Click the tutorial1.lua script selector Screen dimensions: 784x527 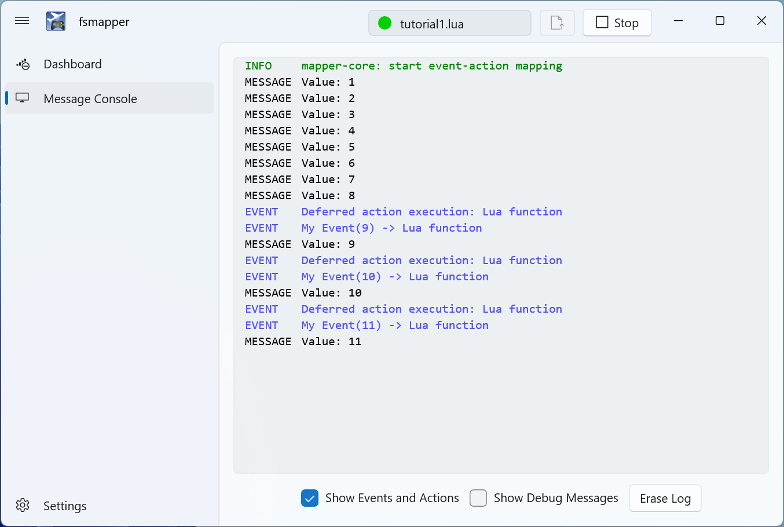point(450,23)
